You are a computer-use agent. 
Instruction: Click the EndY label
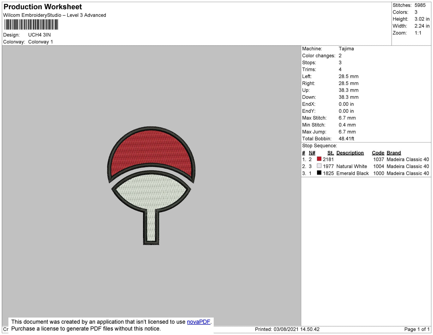point(309,111)
